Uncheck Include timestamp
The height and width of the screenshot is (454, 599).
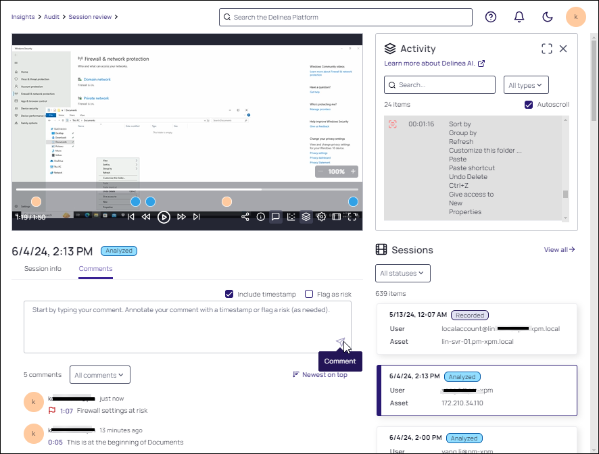229,294
